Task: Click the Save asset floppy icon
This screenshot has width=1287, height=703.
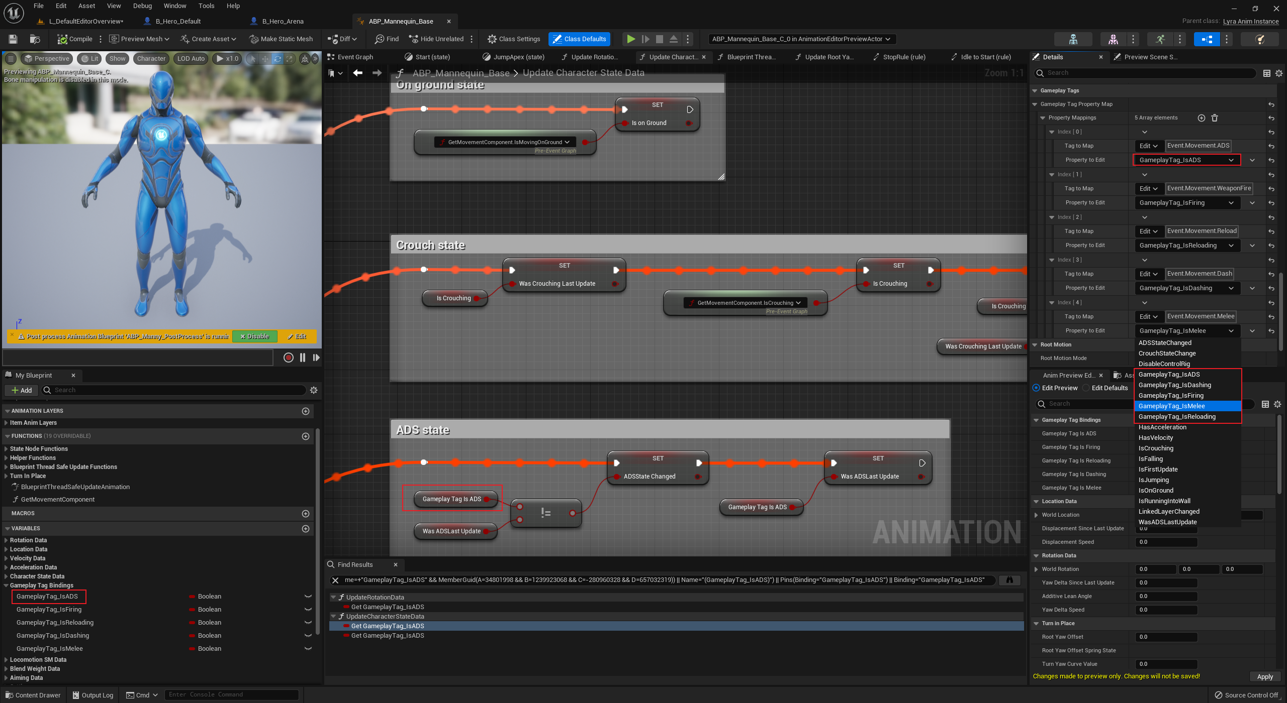Action: click(x=14, y=39)
